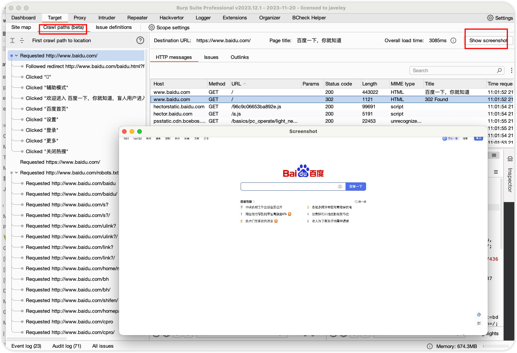Click the crawl tree horizontal scrollbar

[x=36, y=338]
